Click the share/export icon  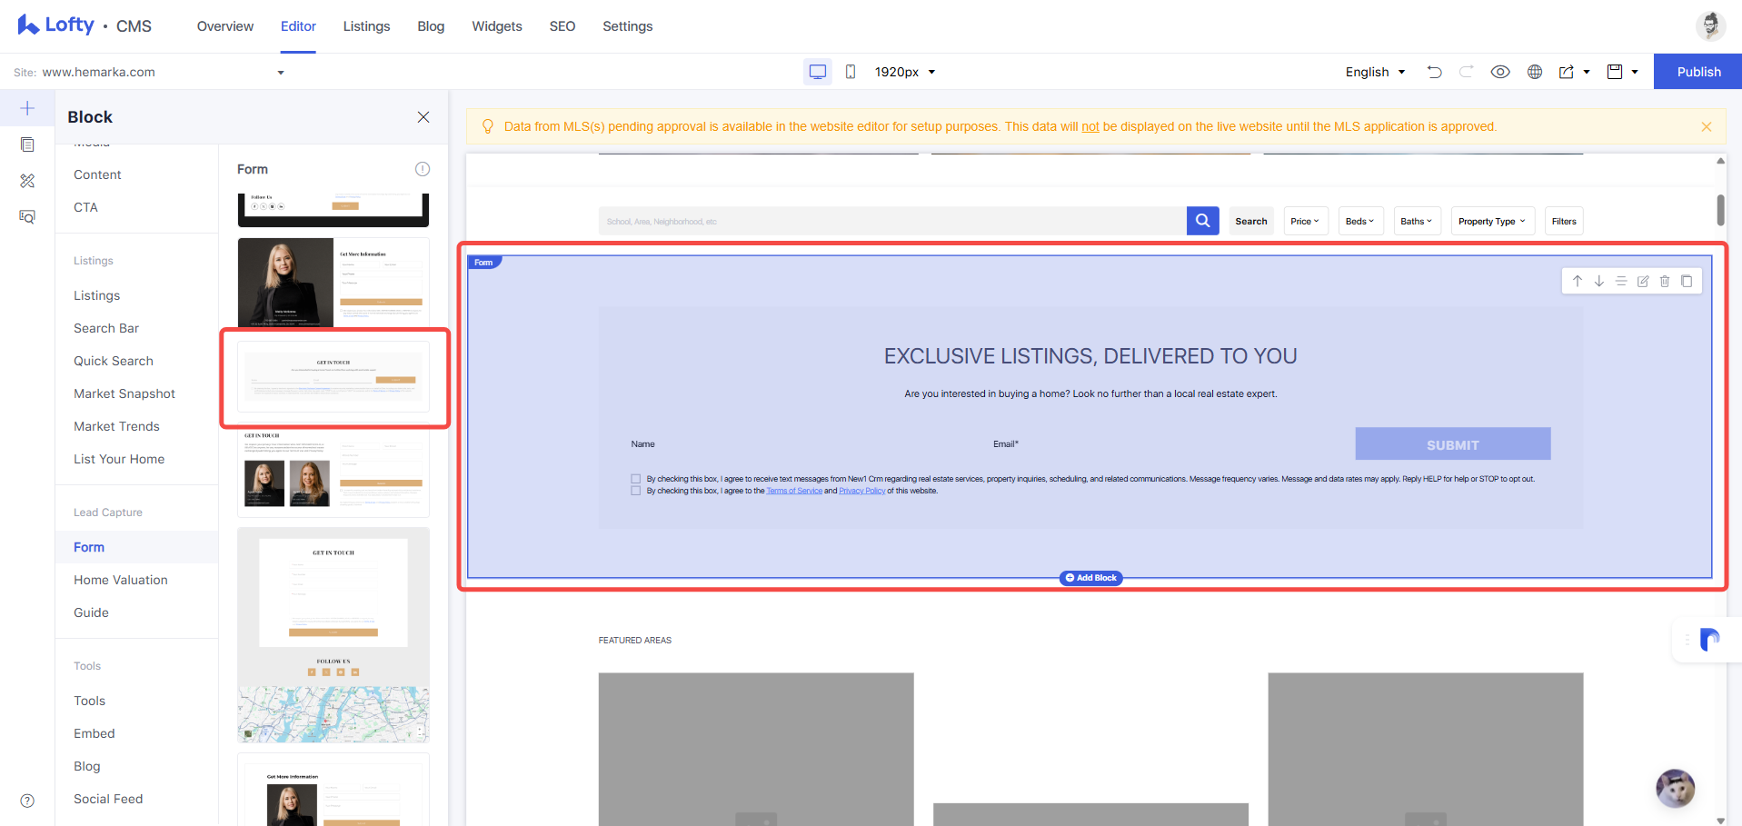(x=1567, y=72)
